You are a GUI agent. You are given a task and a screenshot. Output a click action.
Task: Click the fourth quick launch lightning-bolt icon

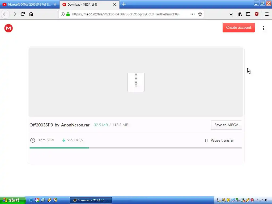click(x=49, y=200)
